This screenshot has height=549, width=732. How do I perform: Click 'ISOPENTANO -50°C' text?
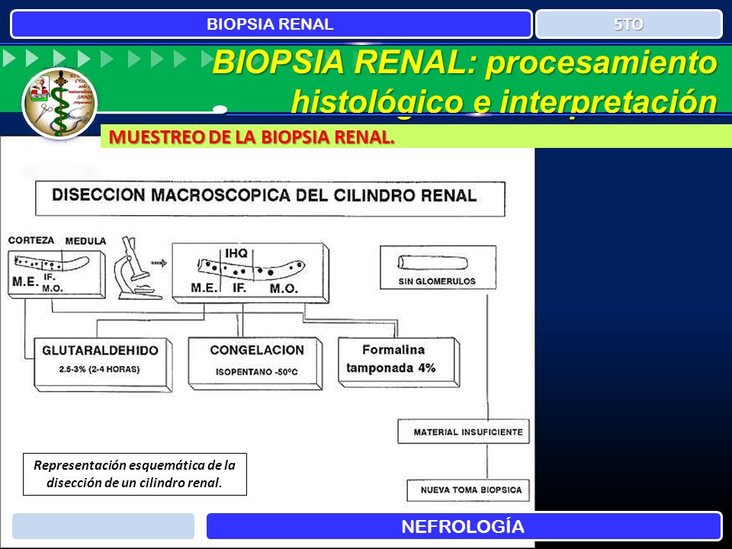256,372
